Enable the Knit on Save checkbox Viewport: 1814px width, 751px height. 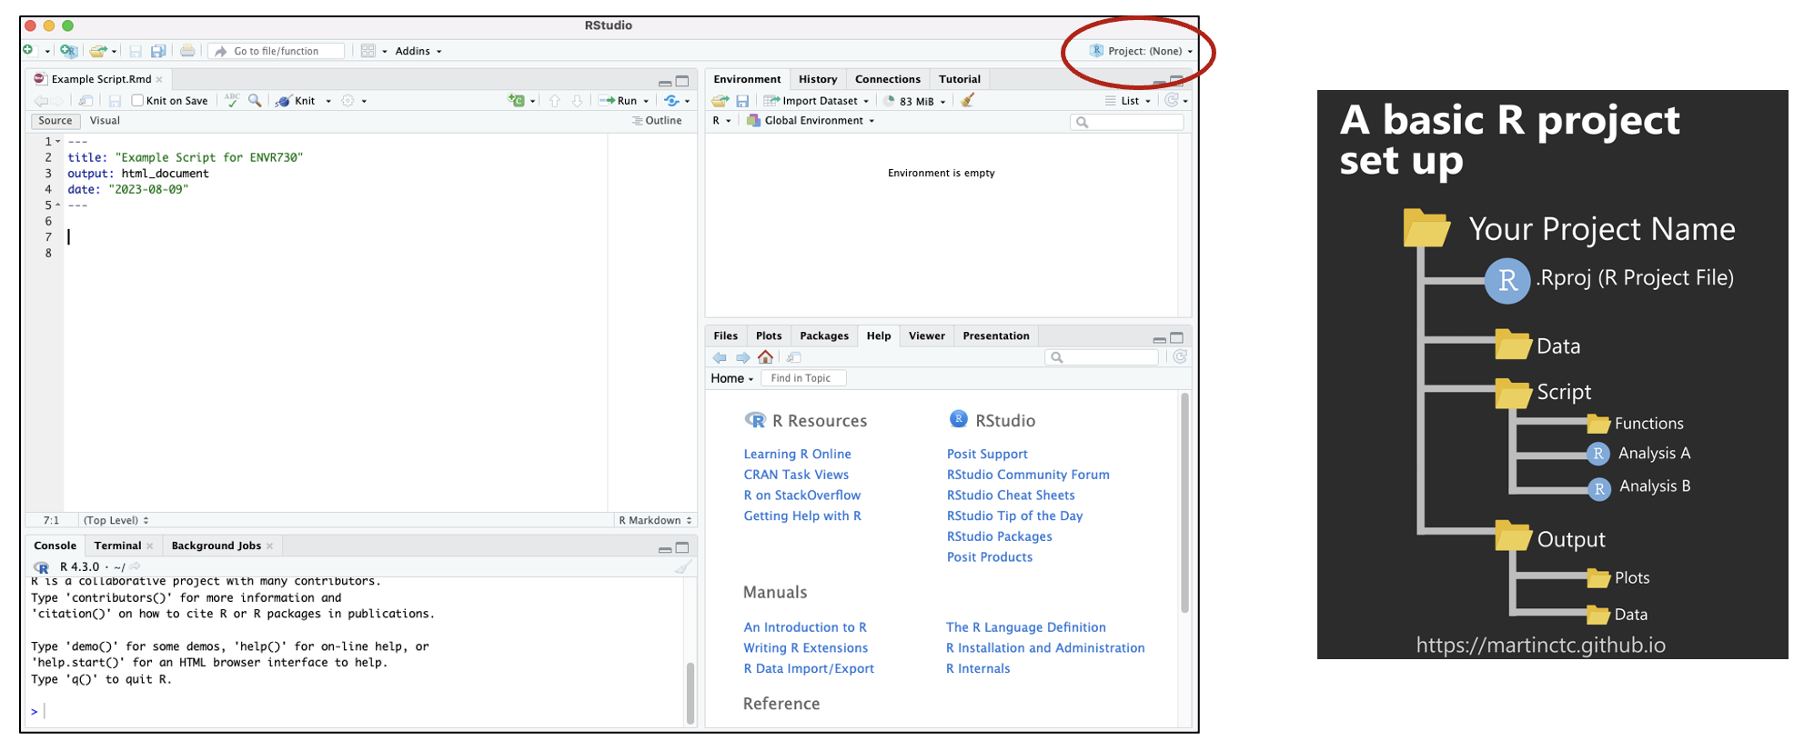tap(137, 101)
